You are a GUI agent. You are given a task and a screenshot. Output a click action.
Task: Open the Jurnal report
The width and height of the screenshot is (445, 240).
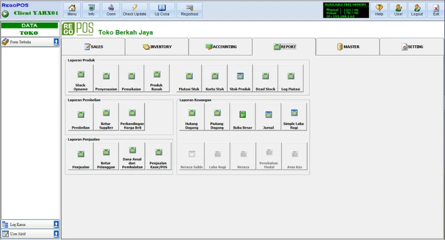(x=268, y=117)
